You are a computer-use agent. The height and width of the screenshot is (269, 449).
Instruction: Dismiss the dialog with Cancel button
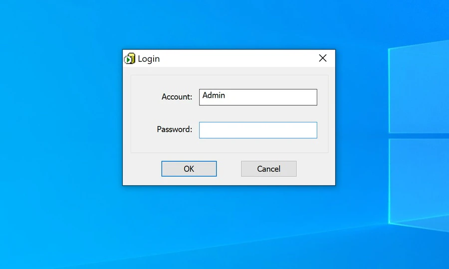click(x=268, y=169)
